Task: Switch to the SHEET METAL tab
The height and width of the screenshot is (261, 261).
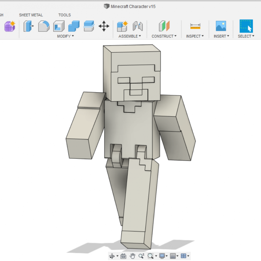Action: [31, 15]
